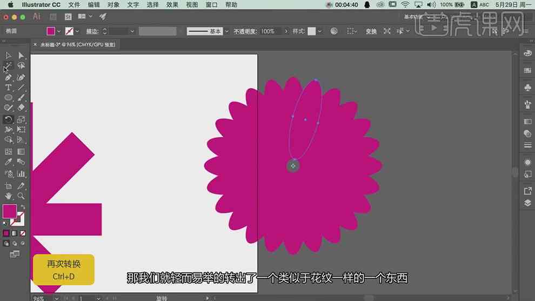
Task: Select the Eraser tool
Action: [21, 108]
